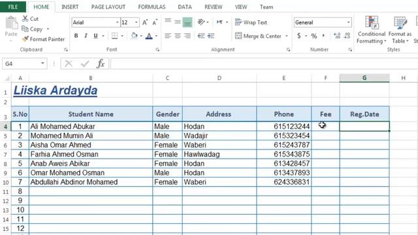Open the FILE tab
Viewport: 418px width, 235px height.
[x=13, y=7]
